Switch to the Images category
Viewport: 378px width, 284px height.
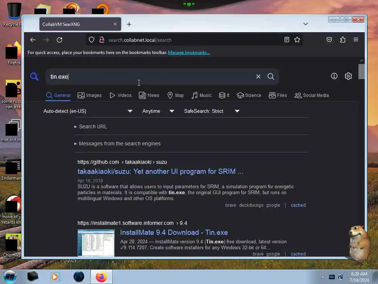pyautogui.click(x=89, y=95)
